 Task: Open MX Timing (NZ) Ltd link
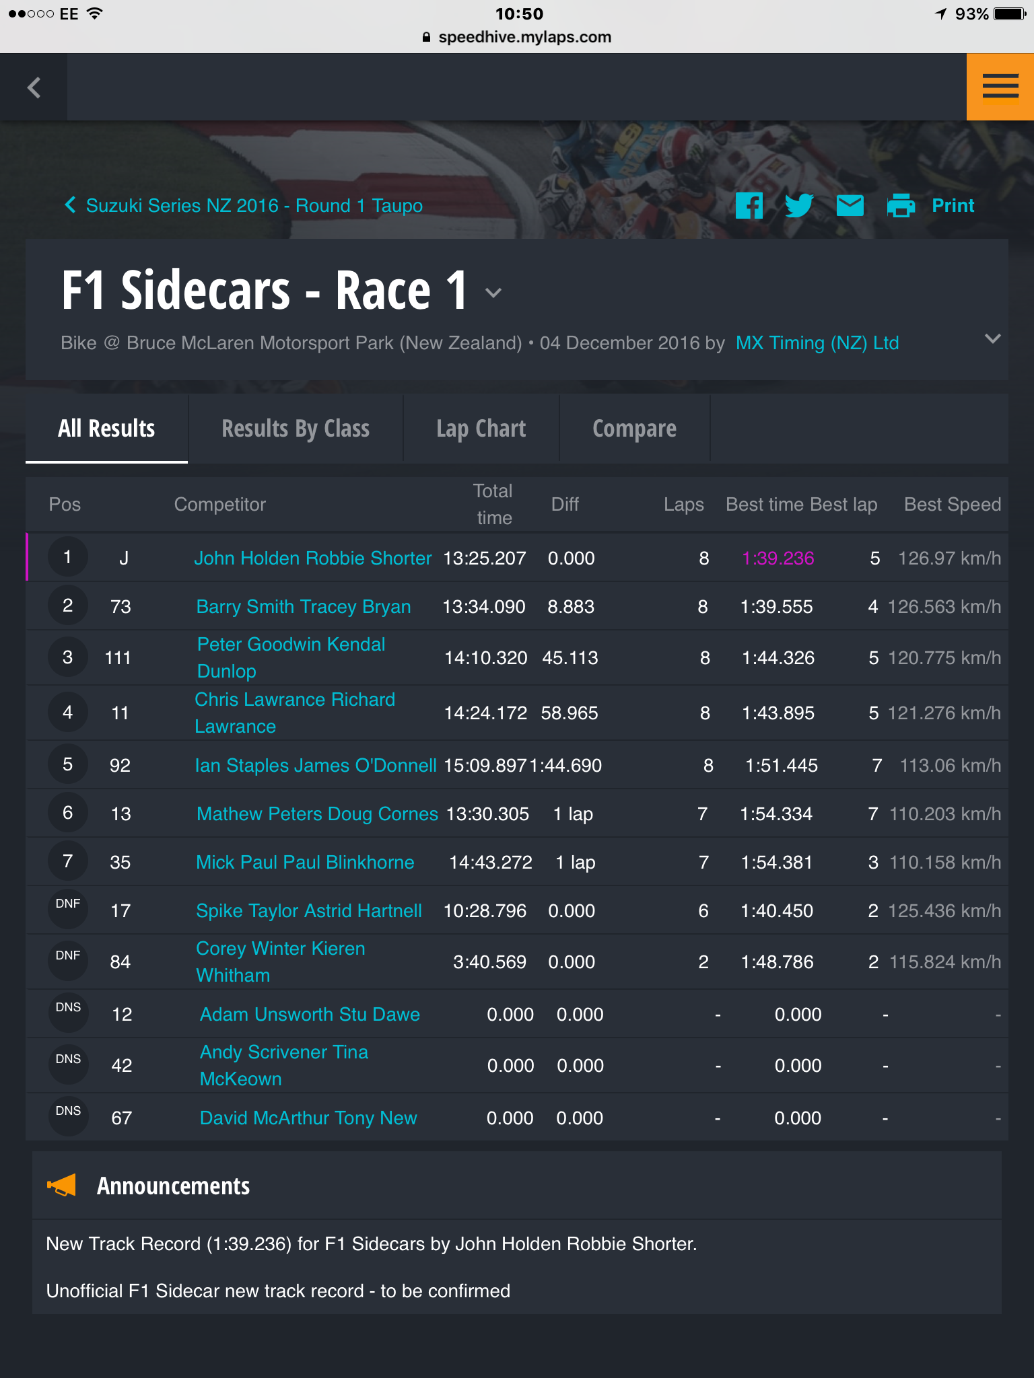click(817, 343)
